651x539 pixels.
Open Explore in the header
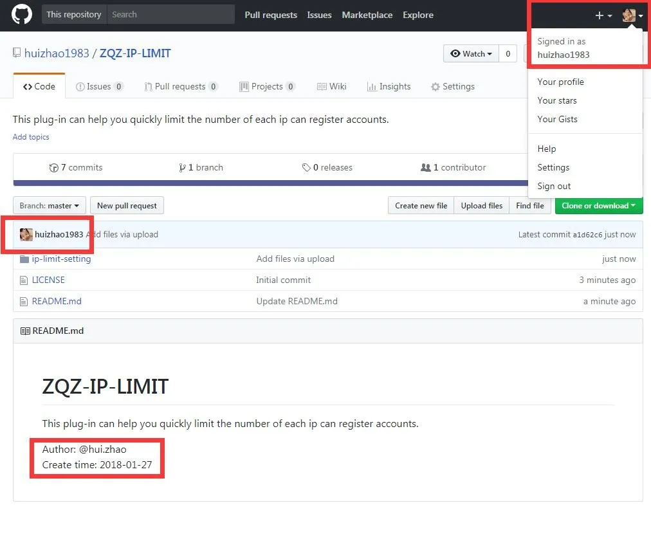click(417, 15)
